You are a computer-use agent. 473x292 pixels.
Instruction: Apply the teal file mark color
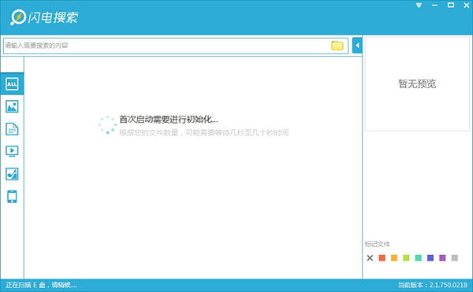tap(419, 258)
